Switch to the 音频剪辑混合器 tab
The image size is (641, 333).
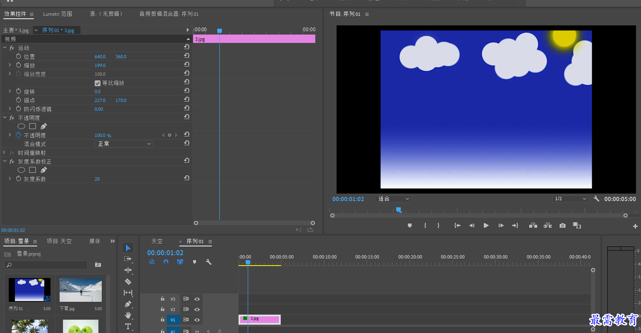tap(169, 14)
